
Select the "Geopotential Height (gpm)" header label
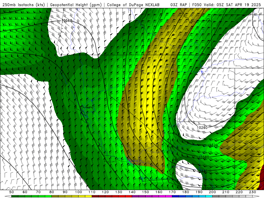click(x=76, y=5)
